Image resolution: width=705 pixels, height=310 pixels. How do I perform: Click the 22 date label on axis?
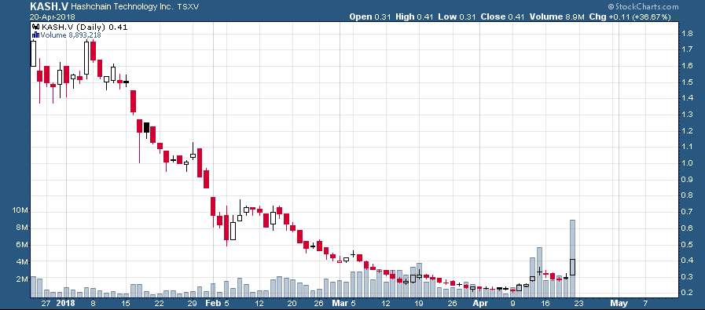(160, 303)
